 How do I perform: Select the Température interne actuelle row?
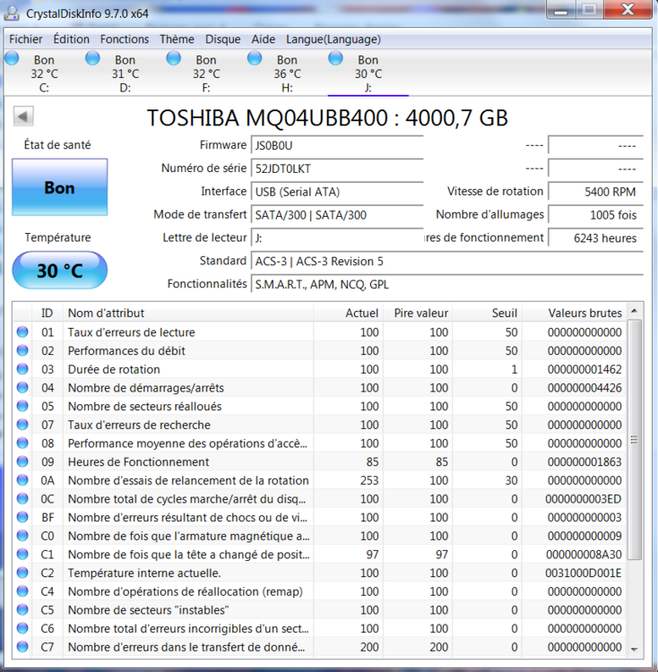144,573
